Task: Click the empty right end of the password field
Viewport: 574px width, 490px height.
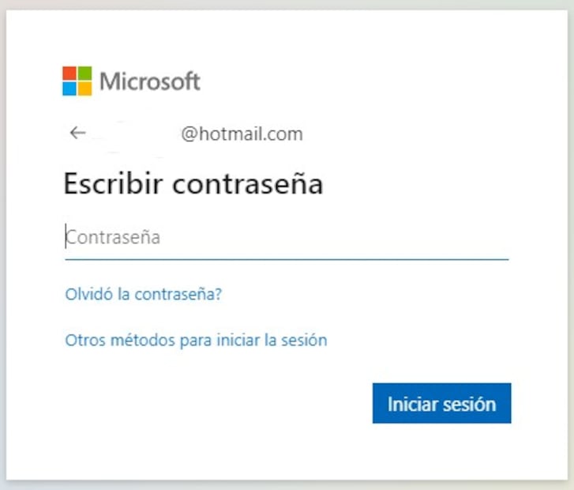Action: [x=474, y=237]
